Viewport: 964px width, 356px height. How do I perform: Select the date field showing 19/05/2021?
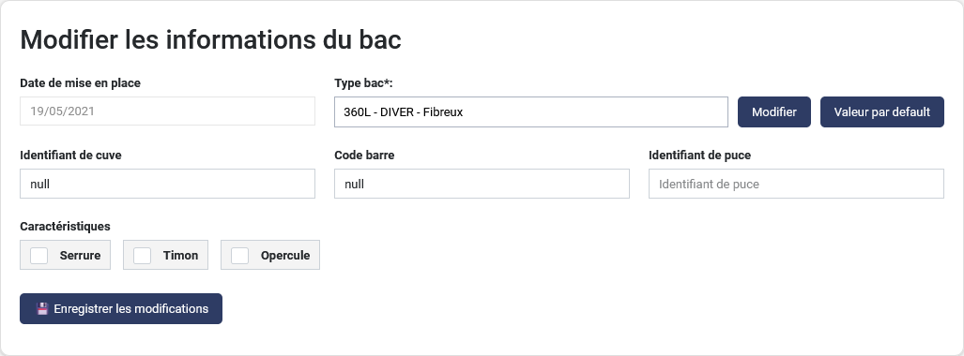[167, 111]
